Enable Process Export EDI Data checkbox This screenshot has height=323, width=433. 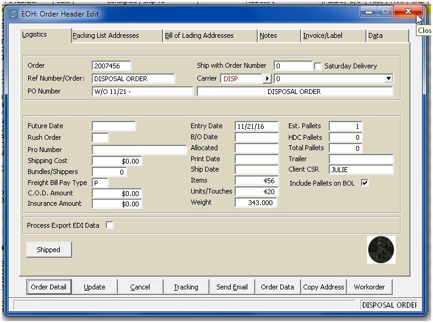click(110, 225)
